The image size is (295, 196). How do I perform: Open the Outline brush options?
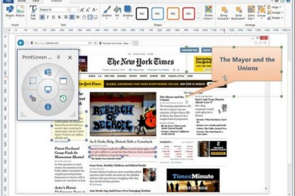(107, 12)
